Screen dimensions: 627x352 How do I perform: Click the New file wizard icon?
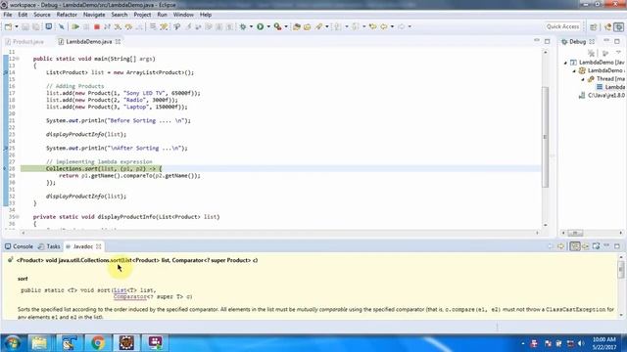pyautogui.click(x=9, y=26)
